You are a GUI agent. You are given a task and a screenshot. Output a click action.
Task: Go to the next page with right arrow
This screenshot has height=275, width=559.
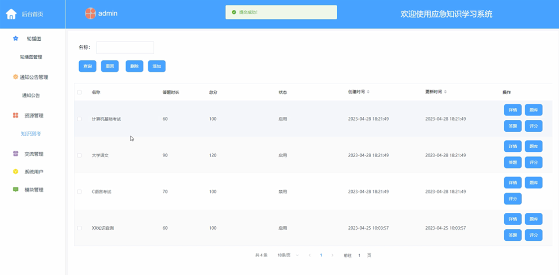(x=332, y=255)
